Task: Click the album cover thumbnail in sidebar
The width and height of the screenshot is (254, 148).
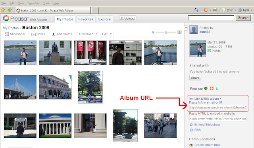Action: [198, 48]
